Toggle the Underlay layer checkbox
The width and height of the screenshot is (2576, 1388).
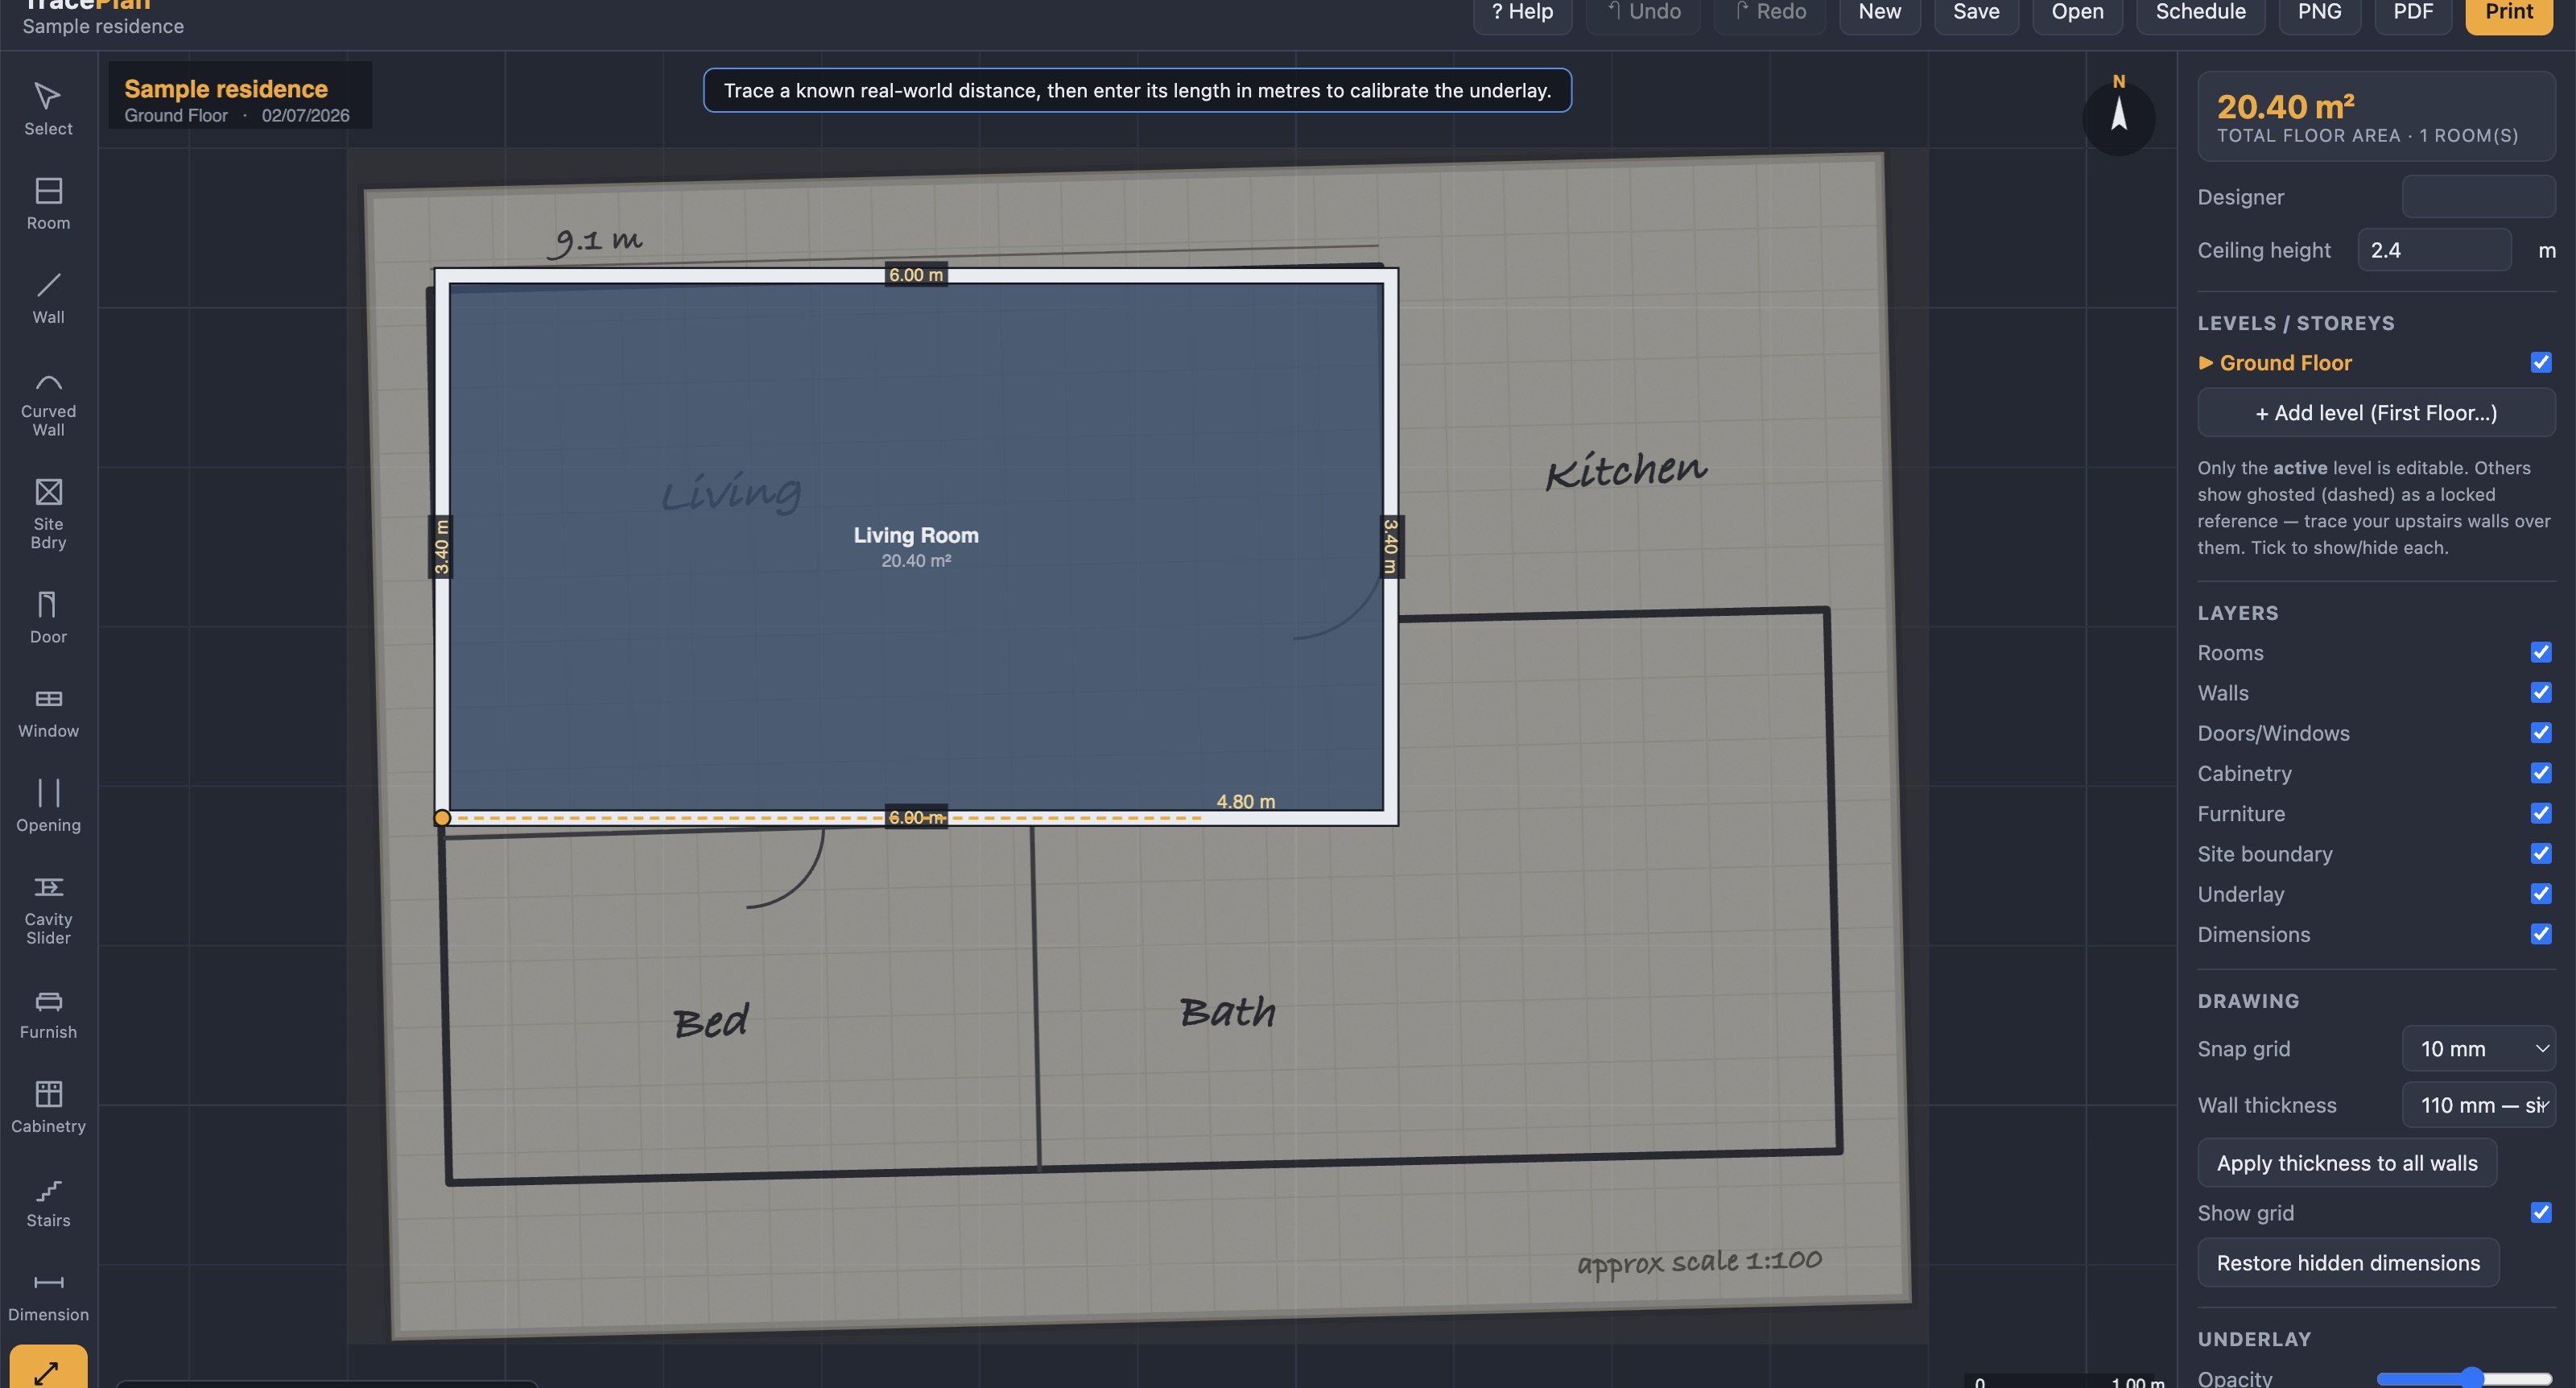[x=2540, y=893]
